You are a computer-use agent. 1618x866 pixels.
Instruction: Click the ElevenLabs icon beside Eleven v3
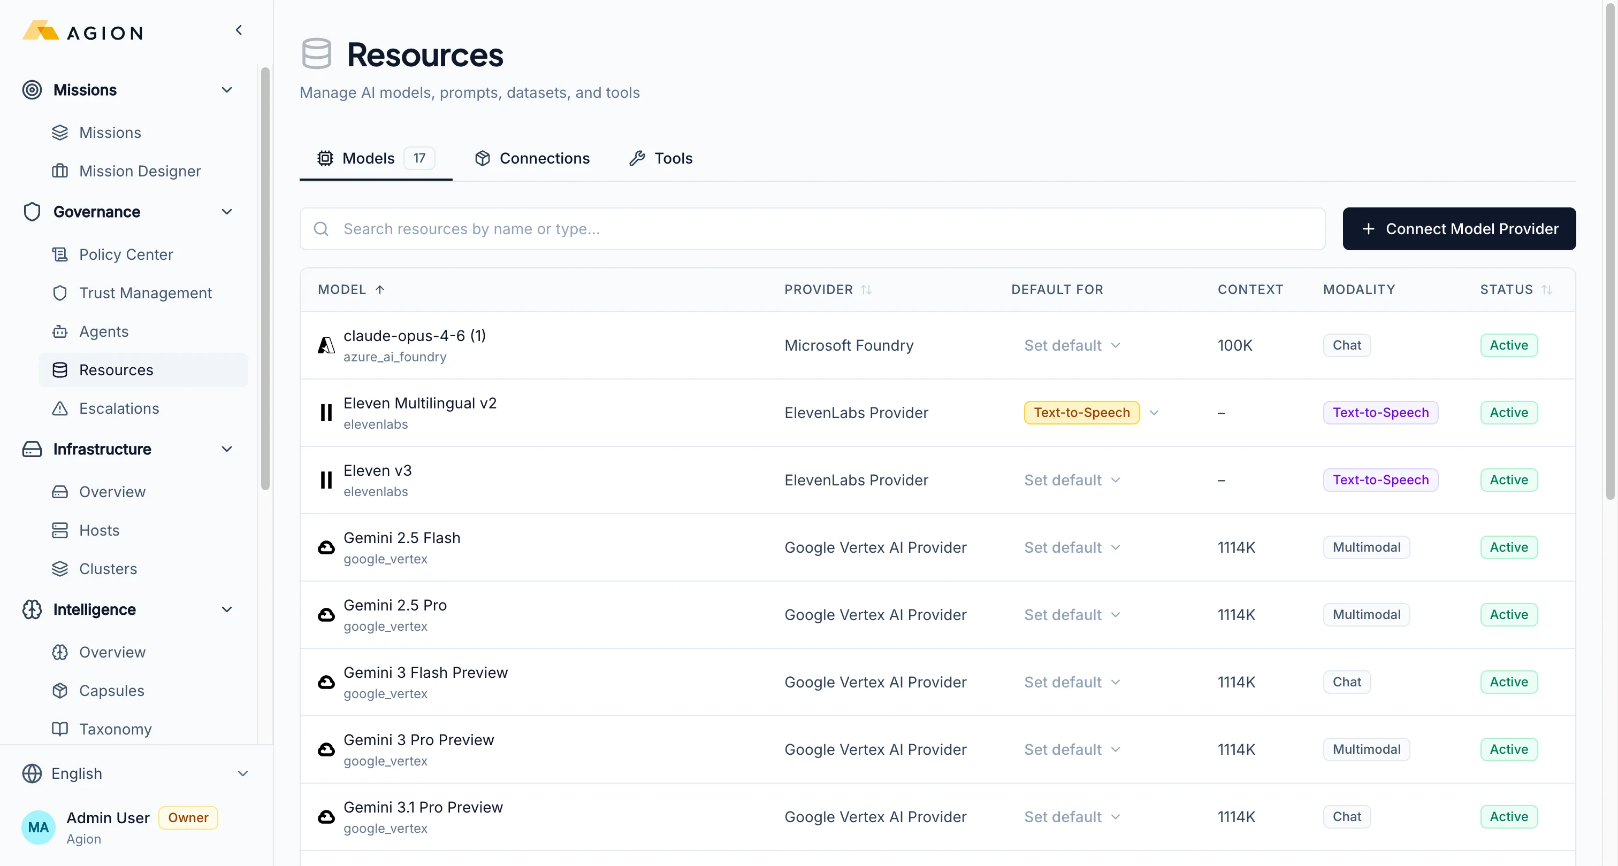(326, 480)
